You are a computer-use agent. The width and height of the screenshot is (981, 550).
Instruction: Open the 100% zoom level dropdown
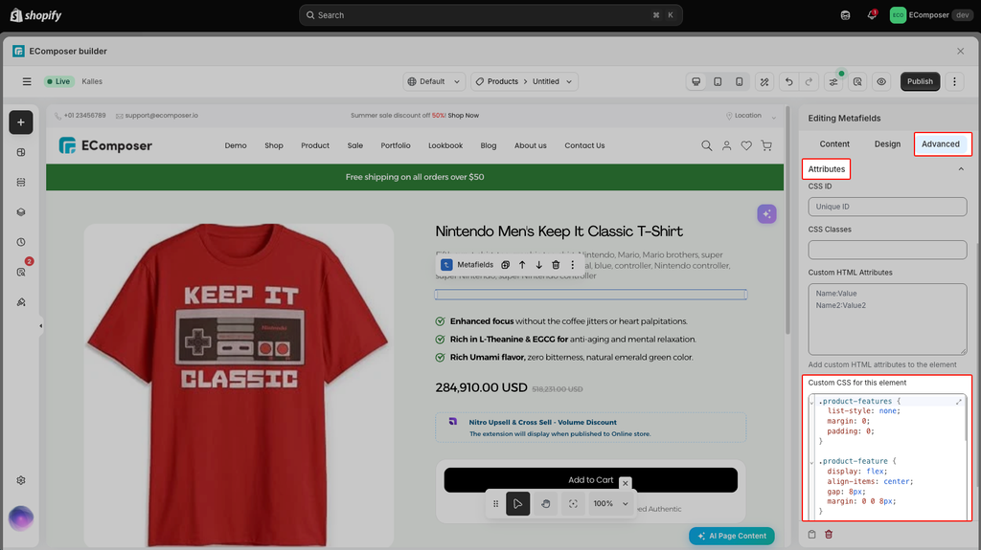click(x=611, y=504)
